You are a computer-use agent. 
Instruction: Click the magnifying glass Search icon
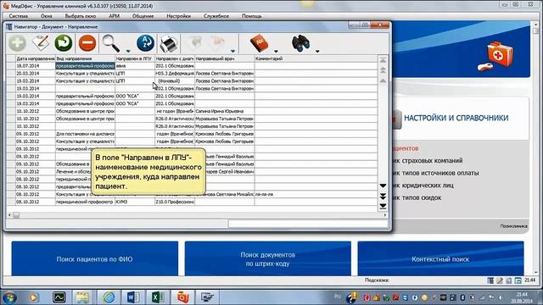[111, 43]
